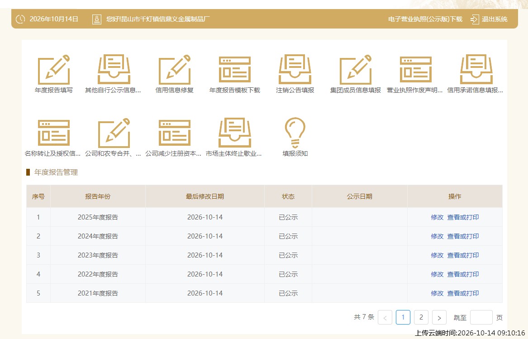Go to page 2
This screenshot has width=528, height=339.
coord(421,317)
